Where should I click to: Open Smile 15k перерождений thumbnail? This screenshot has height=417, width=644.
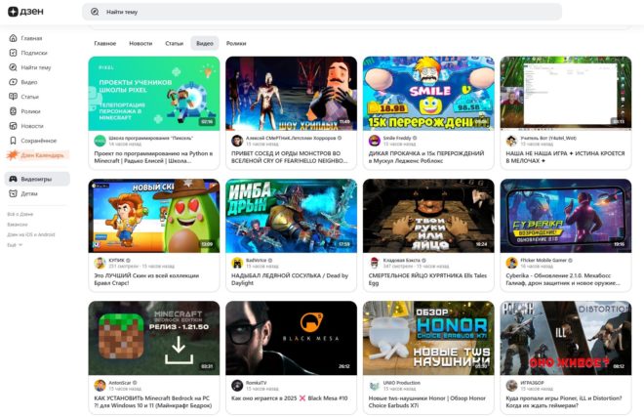pyautogui.click(x=428, y=94)
